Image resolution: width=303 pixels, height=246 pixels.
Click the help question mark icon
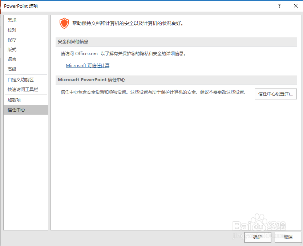[279, 6]
